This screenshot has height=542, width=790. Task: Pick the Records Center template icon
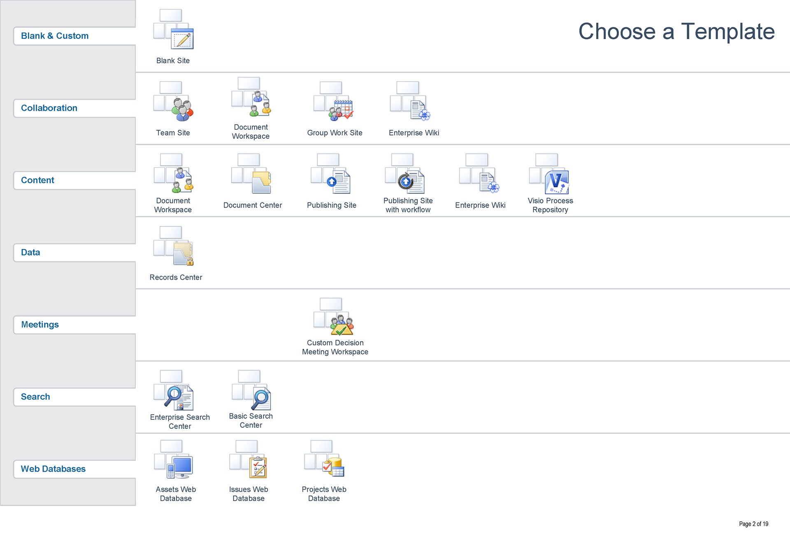click(173, 246)
